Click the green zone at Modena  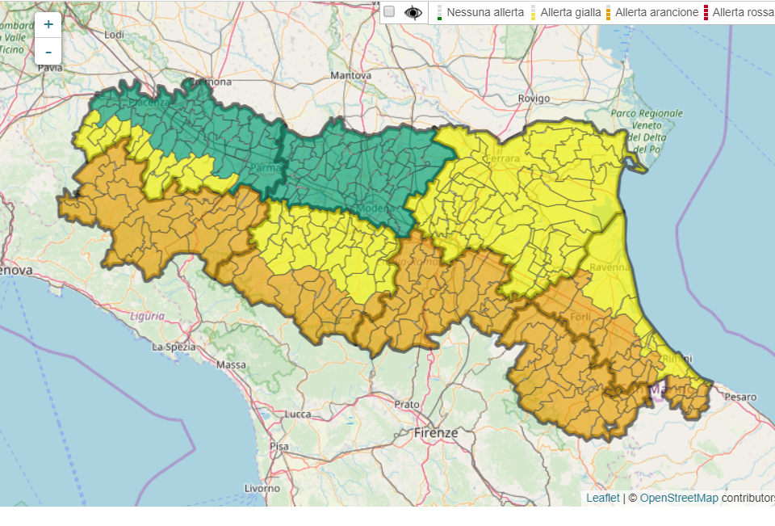click(378, 207)
